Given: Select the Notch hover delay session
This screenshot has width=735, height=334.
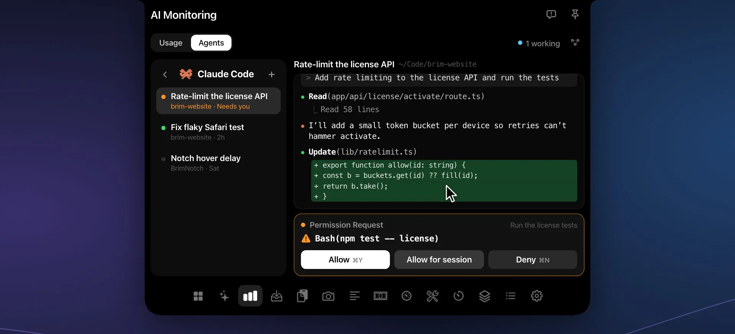Looking at the screenshot, I should coord(218,163).
